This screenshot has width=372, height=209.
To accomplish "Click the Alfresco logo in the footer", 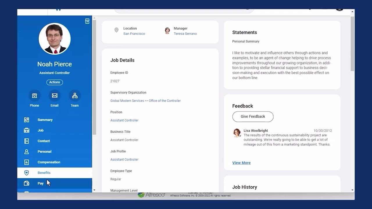I will pyautogui.click(x=151, y=195).
